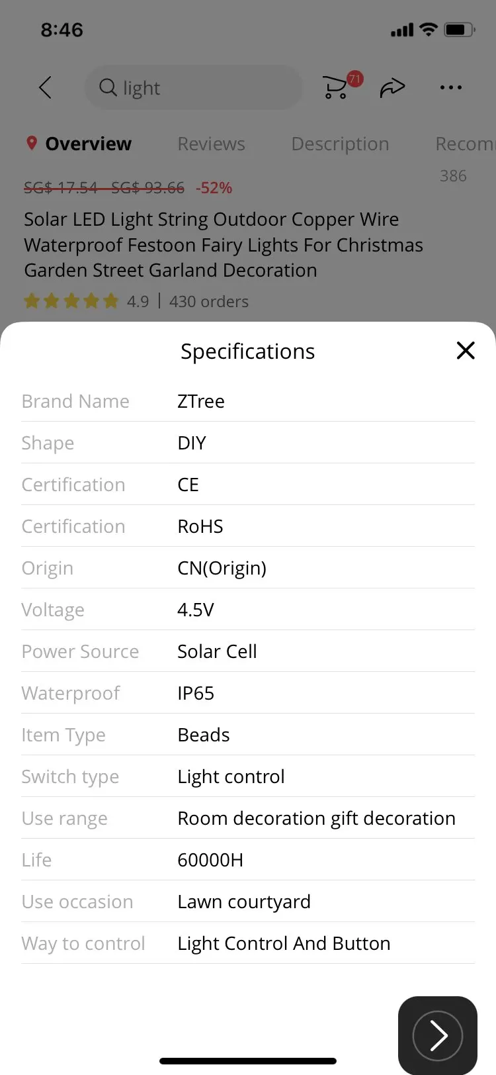Tap the back arrow icon
The height and width of the screenshot is (1075, 496).
[x=45, y=87]
